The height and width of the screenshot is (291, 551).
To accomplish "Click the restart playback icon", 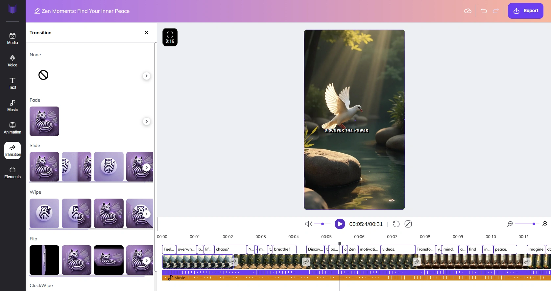I will 396,224.
